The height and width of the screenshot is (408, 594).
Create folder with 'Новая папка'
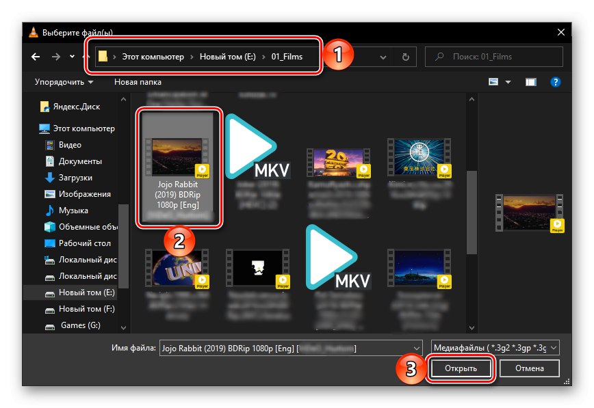click(x=138, y=82)
